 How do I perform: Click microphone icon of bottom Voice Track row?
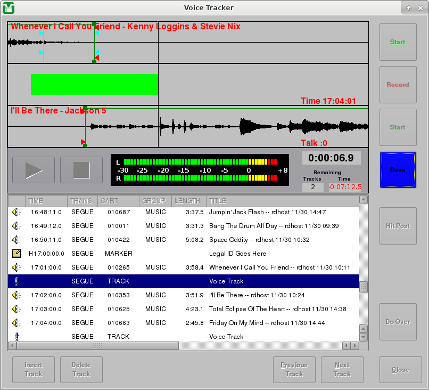(x=15, y=337)
